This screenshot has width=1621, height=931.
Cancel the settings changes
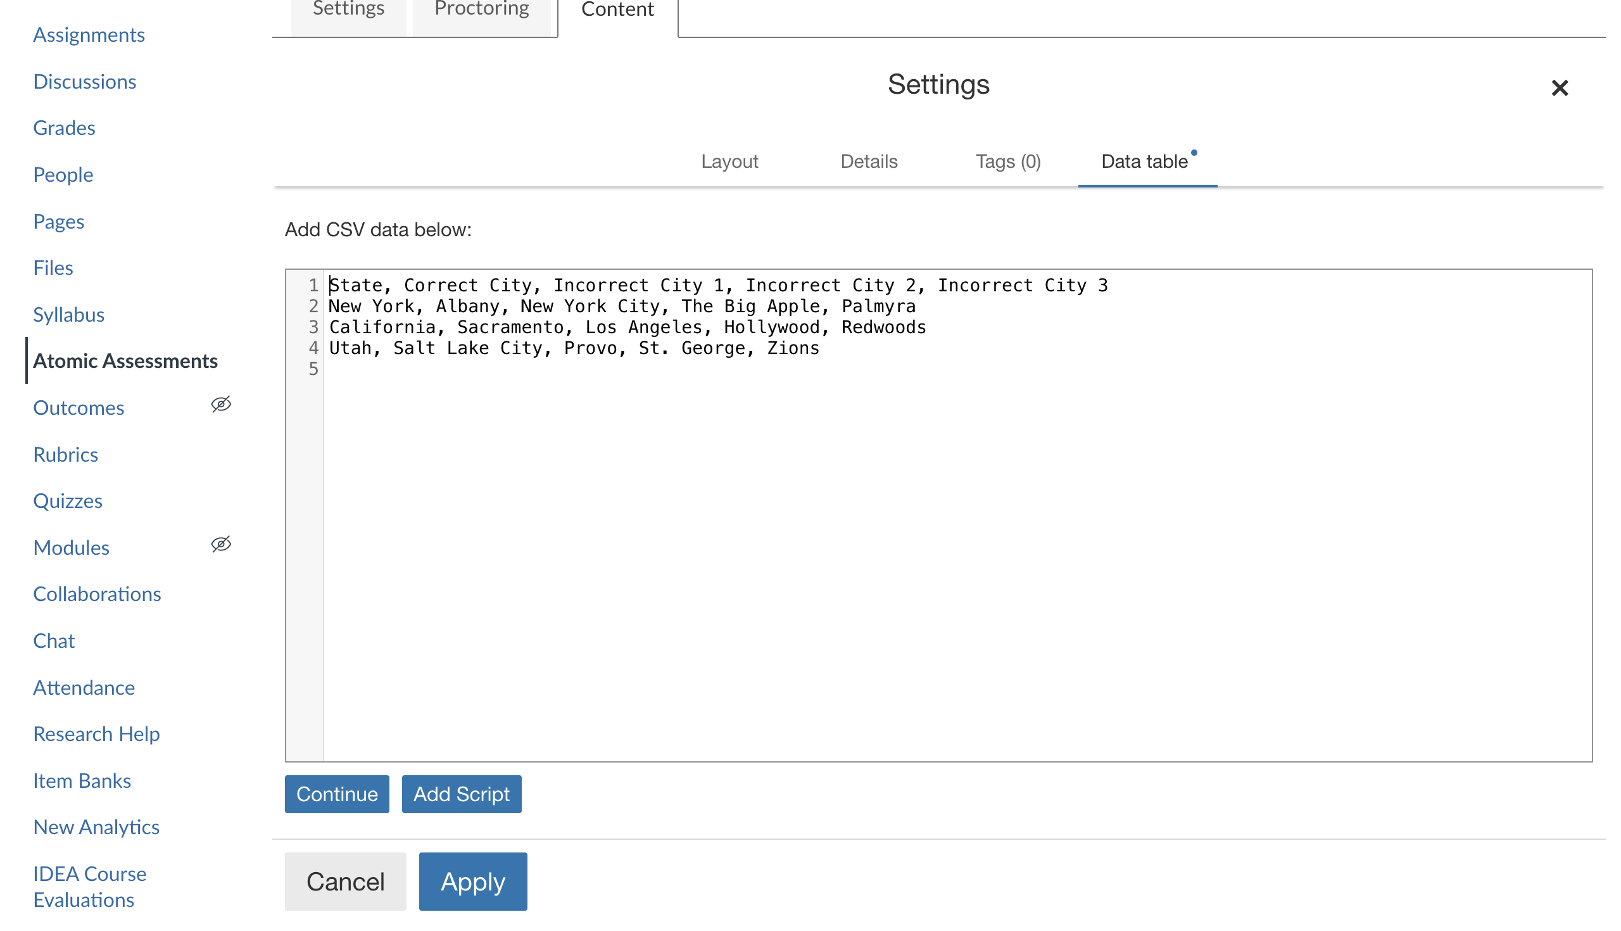pyautogui.click(x=345, y=881)
